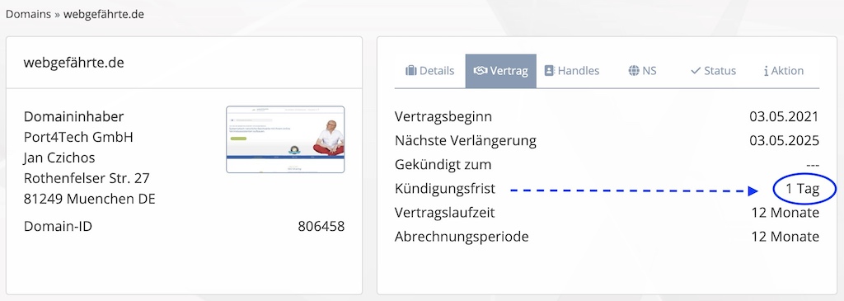
Task: Click the Vertragslaufzeit label
Action: [444, 212]
